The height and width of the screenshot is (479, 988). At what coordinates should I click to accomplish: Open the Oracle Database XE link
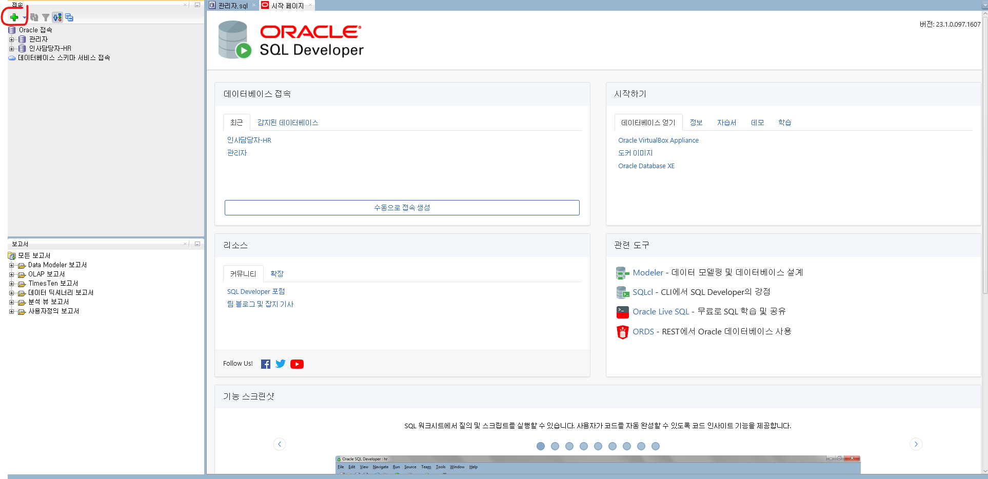(x=646, y=166)
